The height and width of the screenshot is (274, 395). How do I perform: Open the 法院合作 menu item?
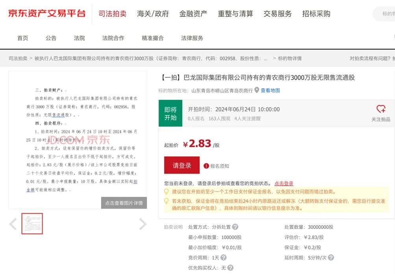(x=113, y=38)
